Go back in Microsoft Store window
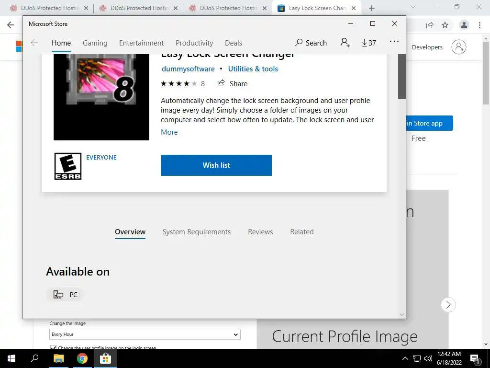Screen dimensions: 490x368 tap(34, 43)
